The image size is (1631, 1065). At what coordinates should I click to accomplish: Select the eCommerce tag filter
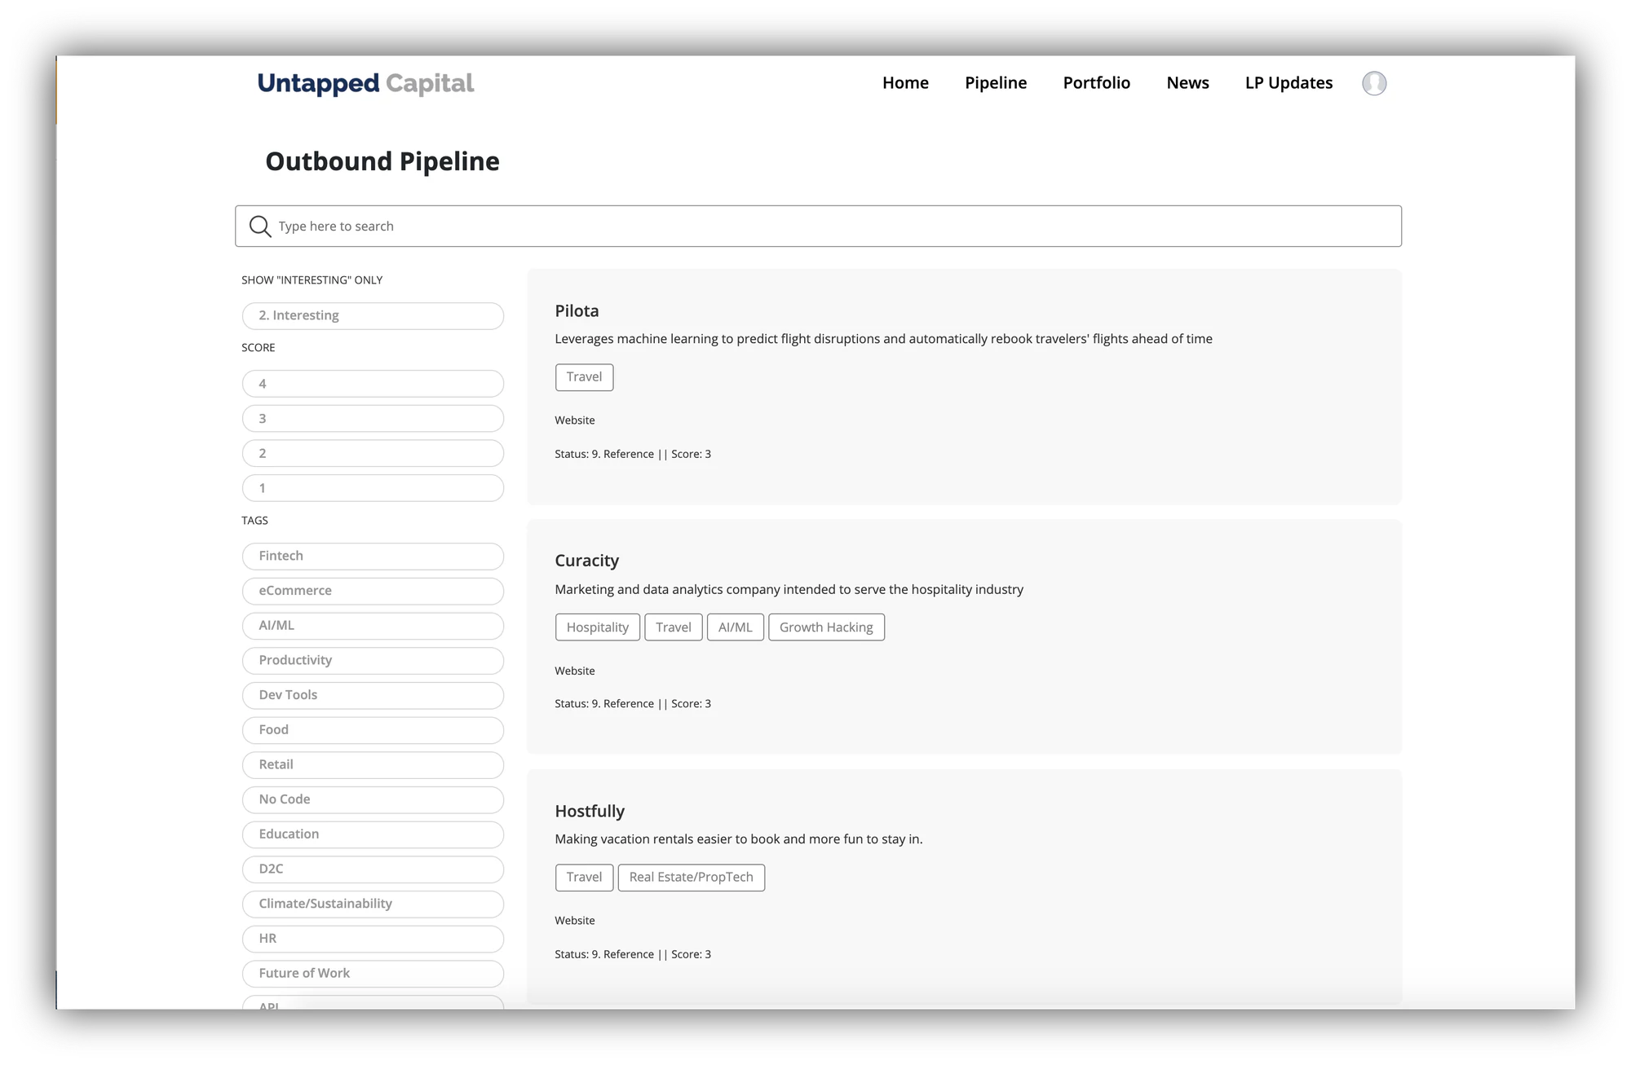[373, 592]
